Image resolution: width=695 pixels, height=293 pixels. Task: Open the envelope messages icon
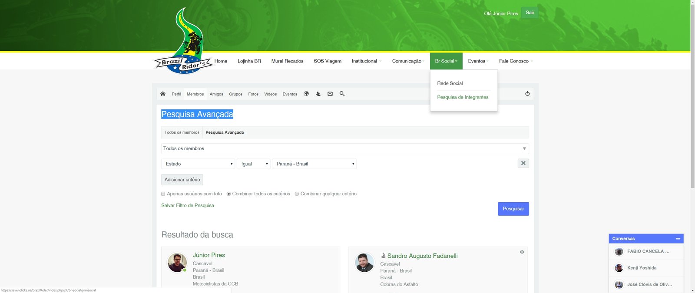point(330,94)
